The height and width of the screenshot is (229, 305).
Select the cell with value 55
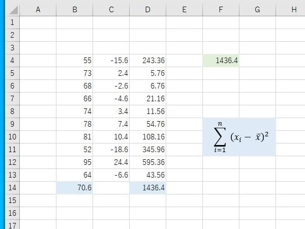(x=75, y=61)
